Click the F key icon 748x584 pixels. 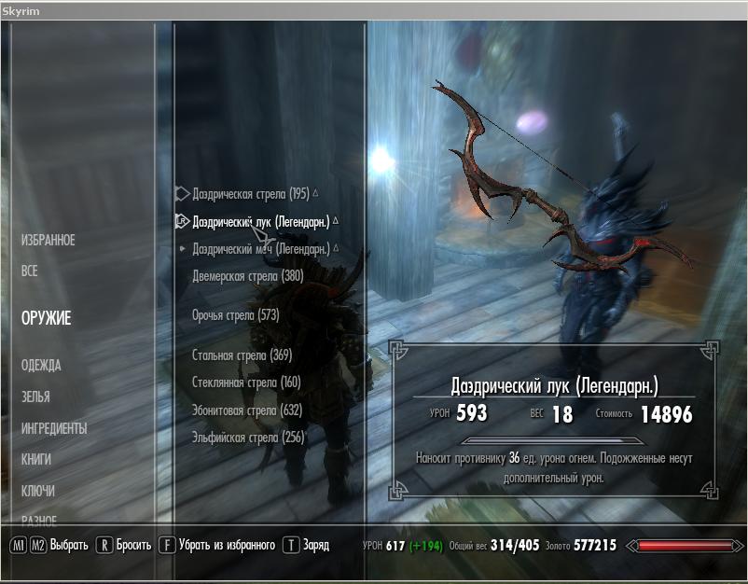tap(167, 545)
